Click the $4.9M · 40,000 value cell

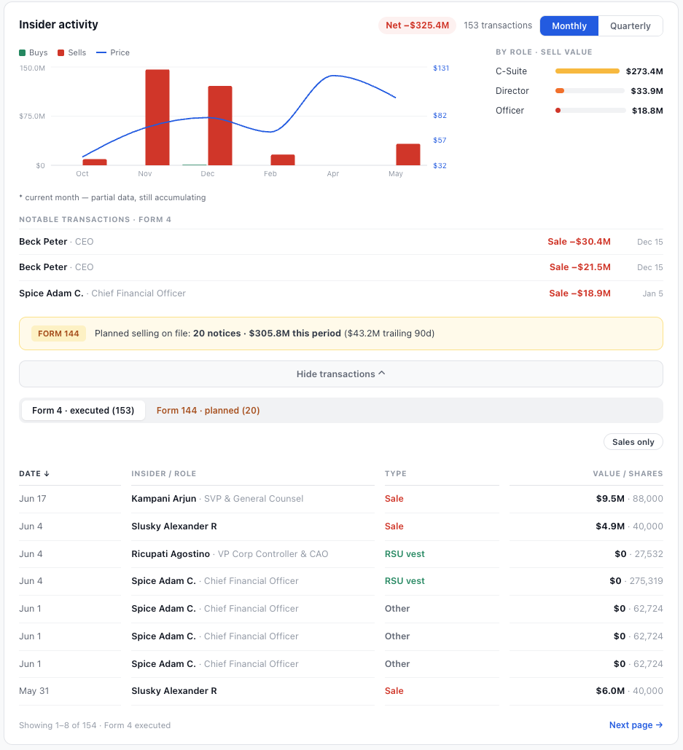(x=629, y=526)
